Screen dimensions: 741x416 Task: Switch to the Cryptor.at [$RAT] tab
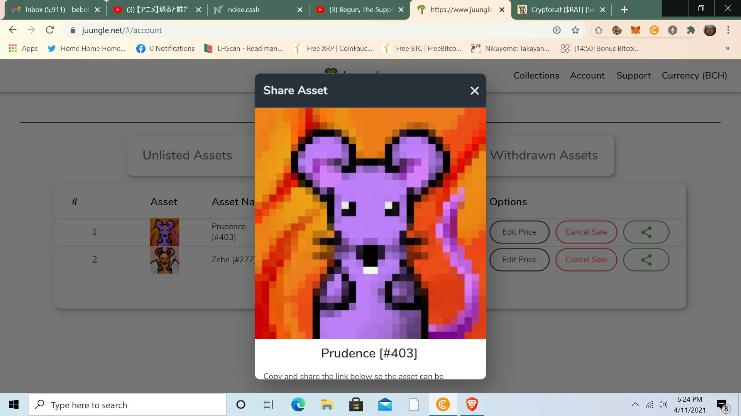(562, 10)
